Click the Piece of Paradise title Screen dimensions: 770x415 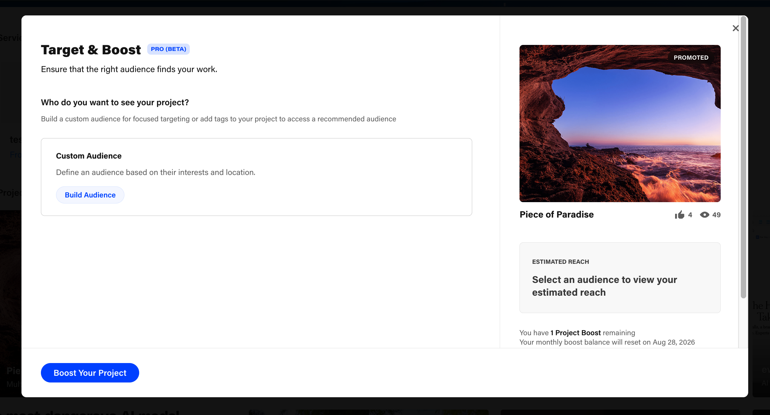pyautogui.click(x=557, y=215)
